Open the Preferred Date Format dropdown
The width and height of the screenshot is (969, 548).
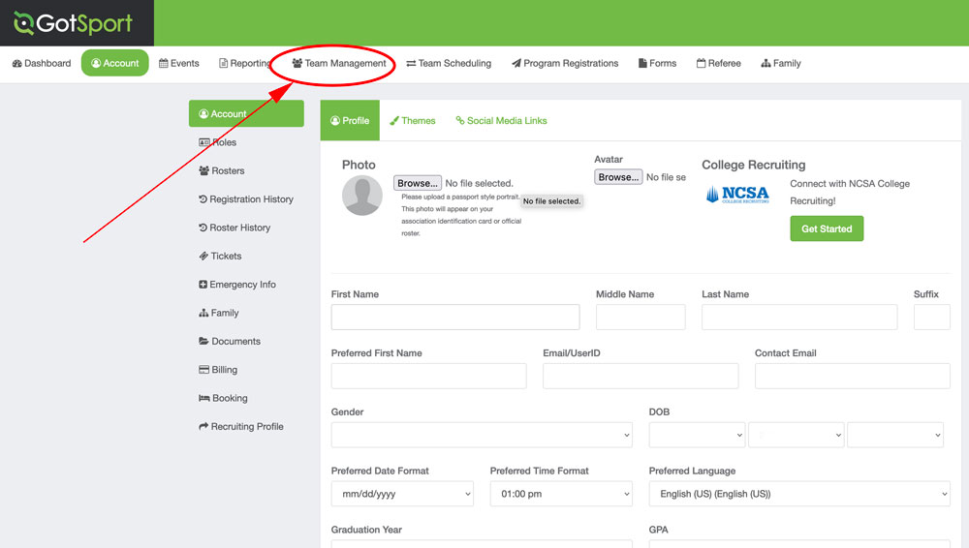click(402, 494)
